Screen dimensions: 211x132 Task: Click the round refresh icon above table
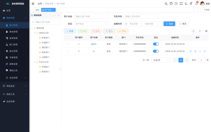click(200, 31)
